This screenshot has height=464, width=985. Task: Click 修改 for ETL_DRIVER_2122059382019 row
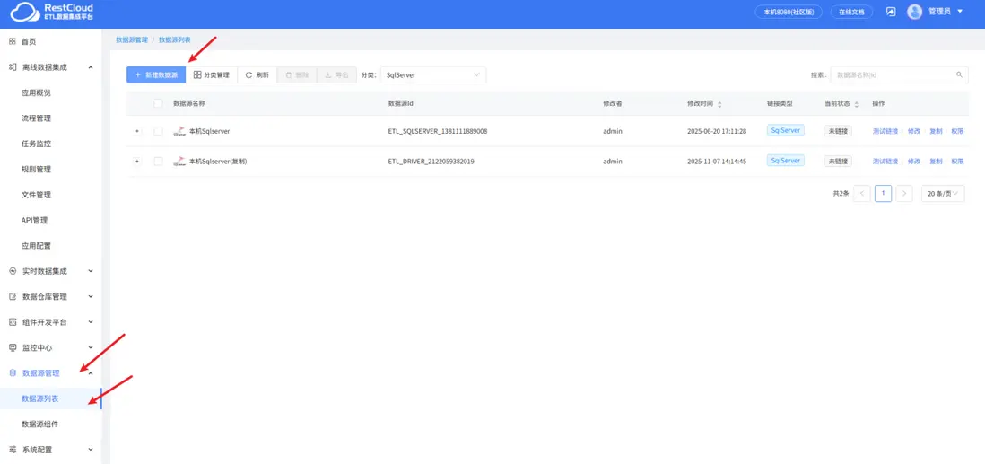pyautogui.click(x=914, y=162)
